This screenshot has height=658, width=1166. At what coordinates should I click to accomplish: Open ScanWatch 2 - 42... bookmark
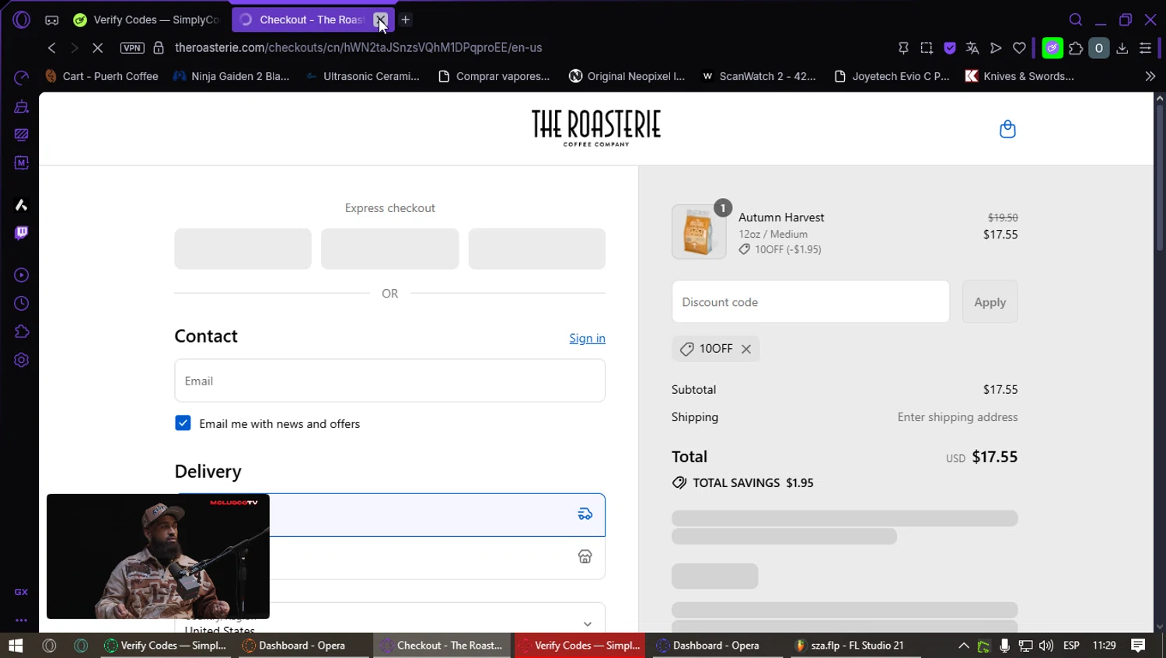(x=759, y=76)
